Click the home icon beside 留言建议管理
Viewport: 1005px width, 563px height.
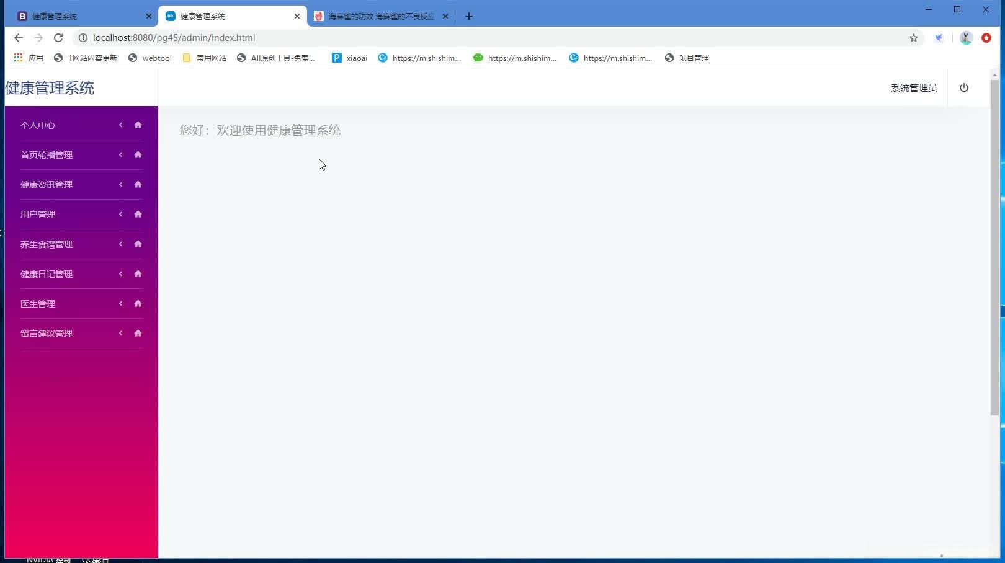click(137, 333)
